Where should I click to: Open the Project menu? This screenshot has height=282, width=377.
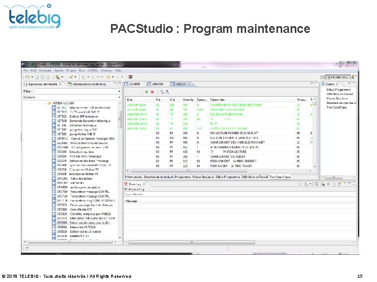(71, 70)
